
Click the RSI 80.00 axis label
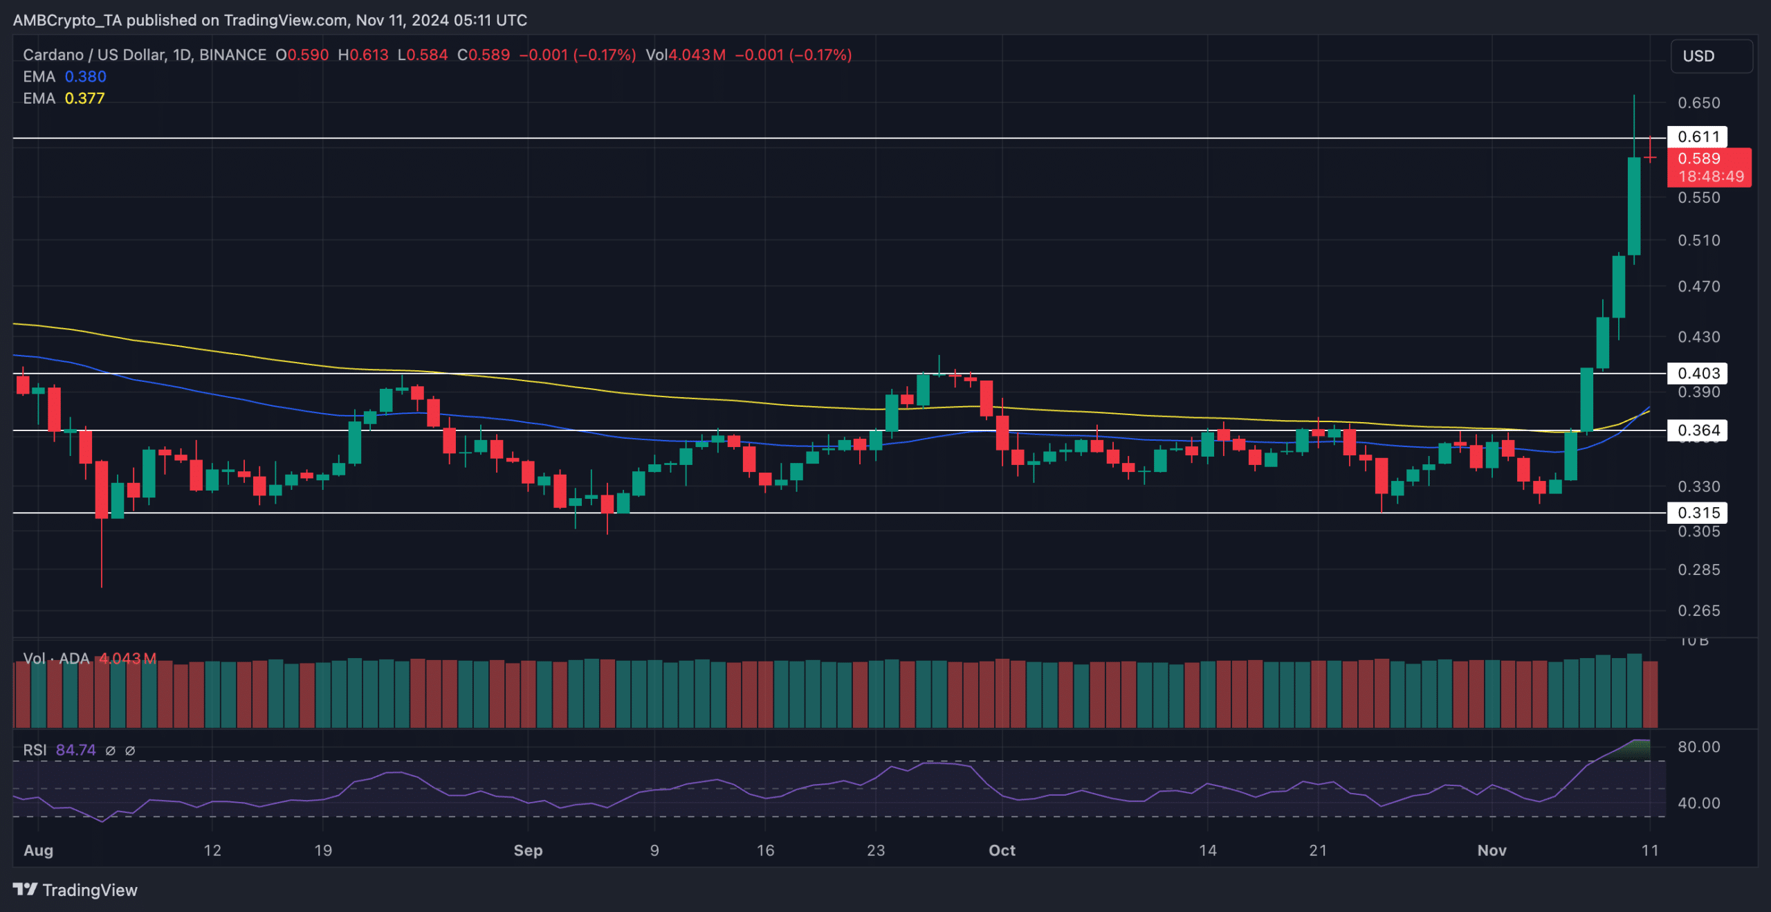pyautogui.click(x=1698, y=747)
